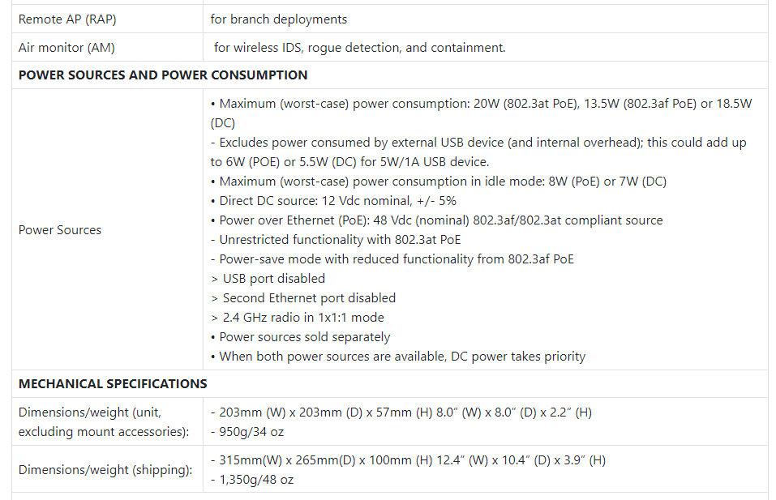Click 'for branch deployments' text
The image size is (776, 500).
point(278,19)
